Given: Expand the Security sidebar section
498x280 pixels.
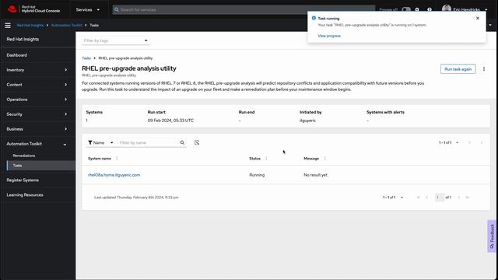Looking at the screenshot, I should coord(37,114).
